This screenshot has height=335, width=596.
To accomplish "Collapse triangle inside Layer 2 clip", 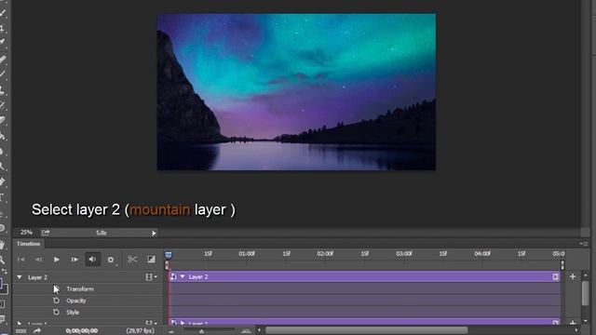I will (x=183, y=276).
